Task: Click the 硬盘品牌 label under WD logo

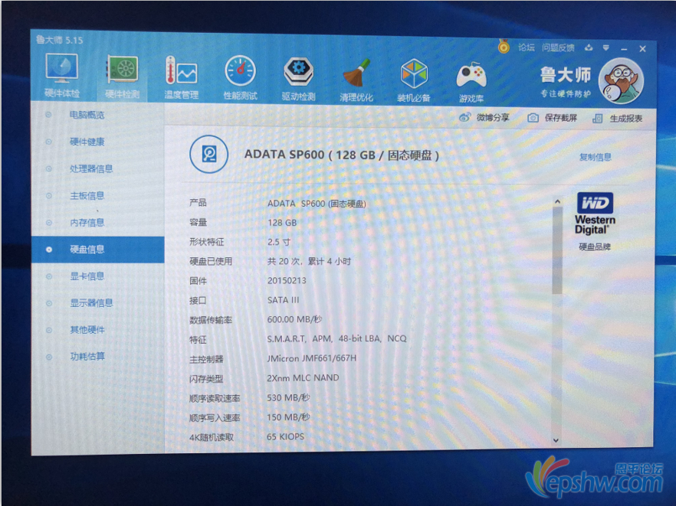Action: (595, 246)
